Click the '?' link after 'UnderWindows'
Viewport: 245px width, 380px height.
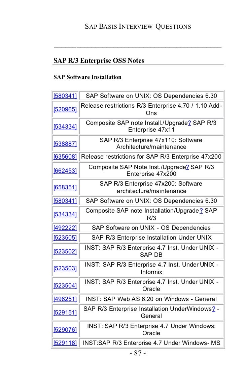214,309
